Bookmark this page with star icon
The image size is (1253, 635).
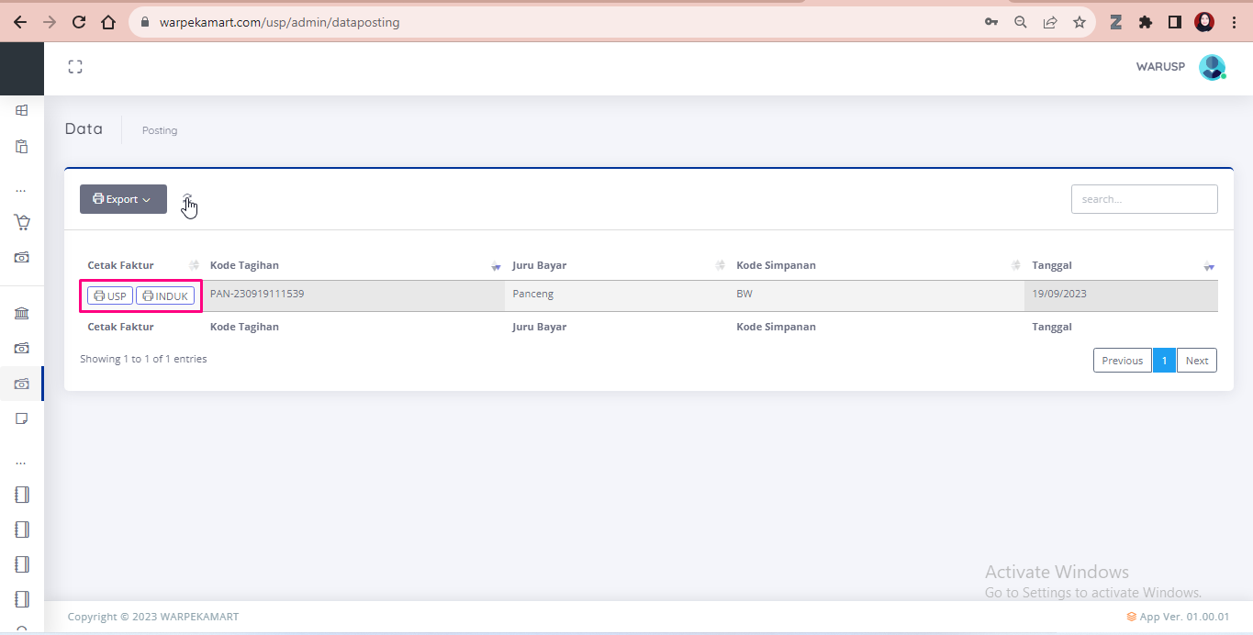point(1080,22)
